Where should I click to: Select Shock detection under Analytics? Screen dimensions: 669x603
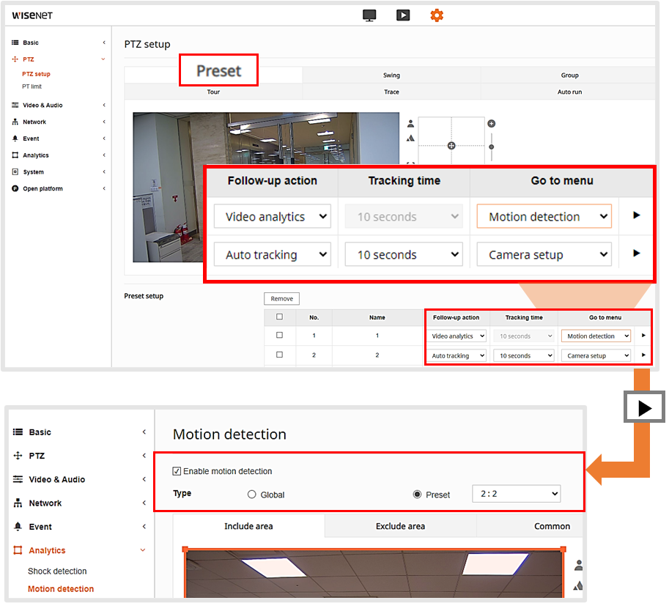tap(57, 571)
